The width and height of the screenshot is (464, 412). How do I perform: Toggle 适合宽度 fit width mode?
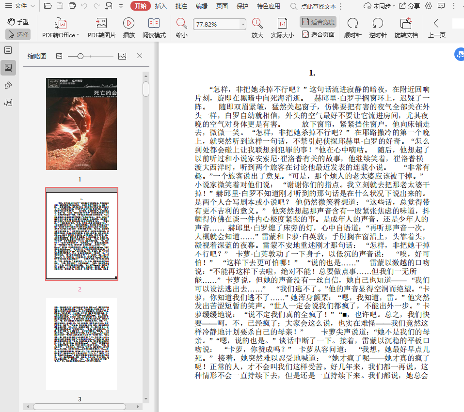pyautogui.click(x=318, y=22)
